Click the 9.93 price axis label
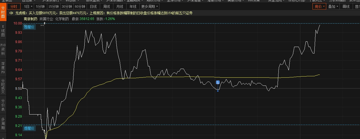 (19, 33)
